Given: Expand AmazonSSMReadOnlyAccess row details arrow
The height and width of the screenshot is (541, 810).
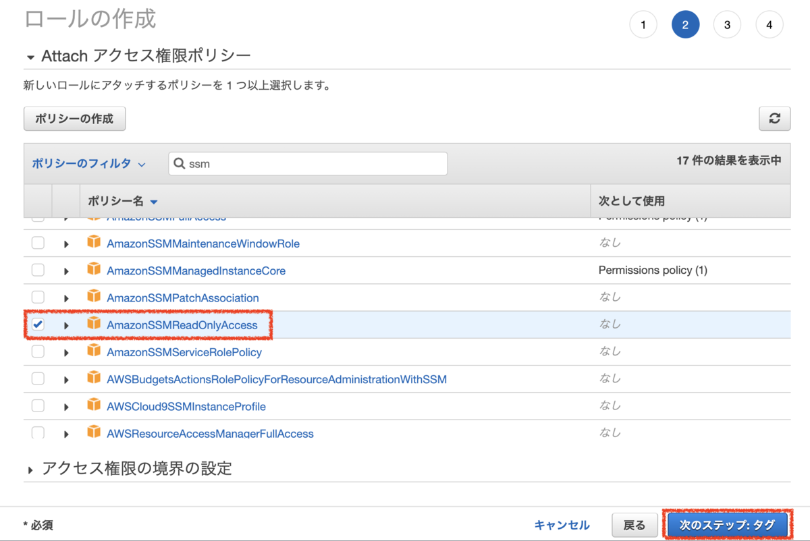Looking at the screenshot, I should [x=66, y=326].
